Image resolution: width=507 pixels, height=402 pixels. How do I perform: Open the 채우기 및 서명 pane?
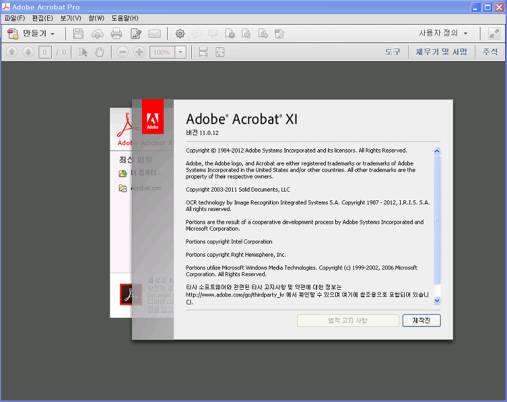(441, 52)
